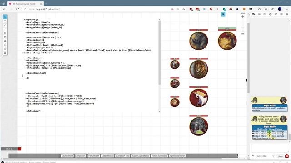Open the browser favorites star icon
The height and width of the screenshot is (163, 291).
(259, 9)
